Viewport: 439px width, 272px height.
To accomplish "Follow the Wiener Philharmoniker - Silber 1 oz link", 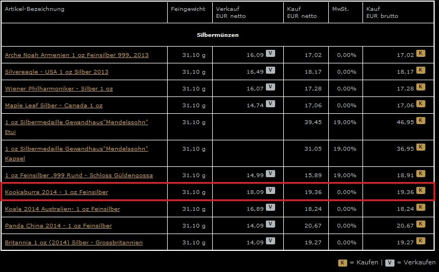I will tap(59, 89).
